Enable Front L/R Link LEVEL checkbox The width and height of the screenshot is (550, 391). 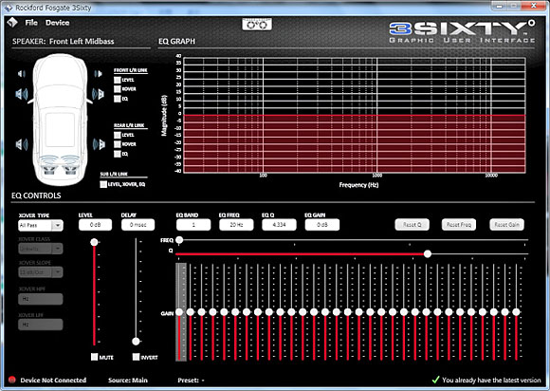(118, 80)
